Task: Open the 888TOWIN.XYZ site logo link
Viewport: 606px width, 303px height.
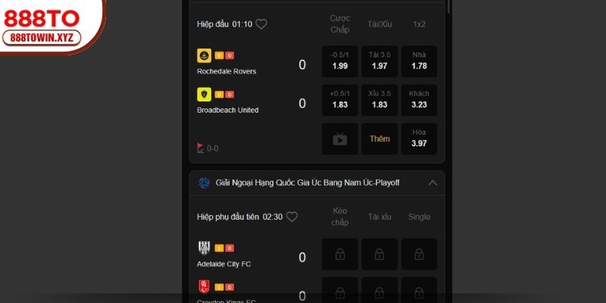Action: point(42,39)
